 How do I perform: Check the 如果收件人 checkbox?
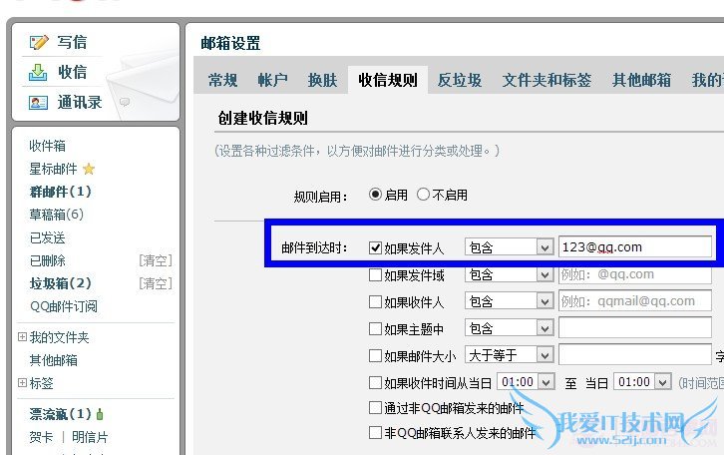[x=375, y=302]
